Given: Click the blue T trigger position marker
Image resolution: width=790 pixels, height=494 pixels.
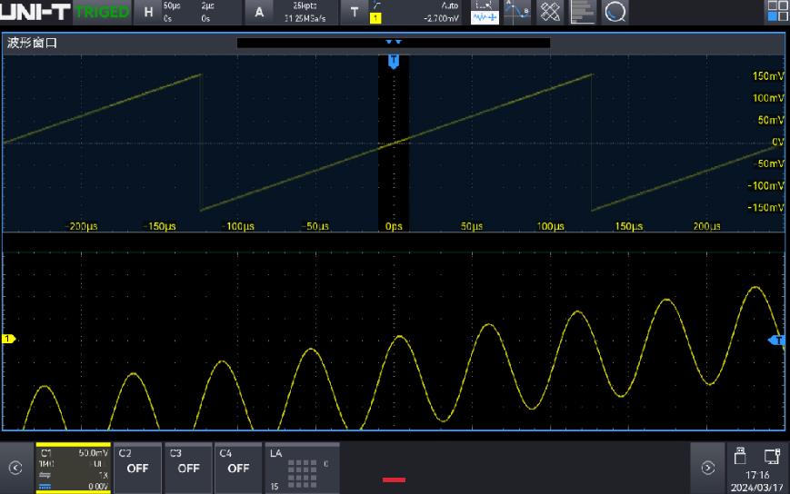Looking at the screenshot, I should [x=393, y=61].
